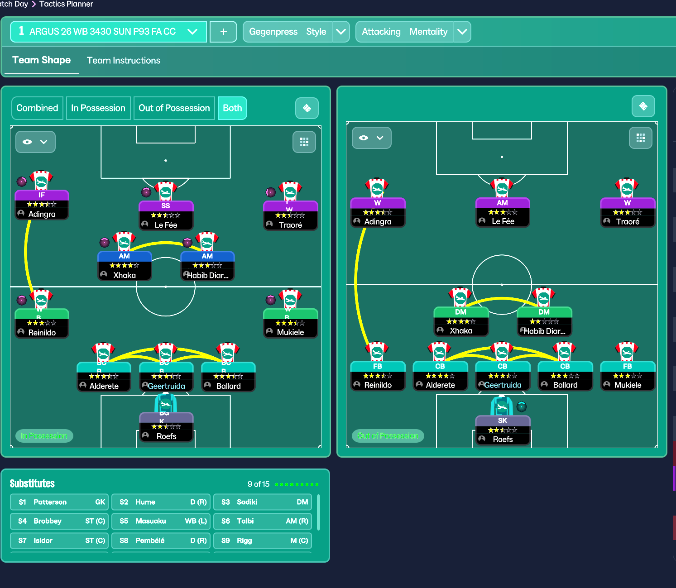Go to Tactics Planner in the breadcrumb

tap(66, 4)
